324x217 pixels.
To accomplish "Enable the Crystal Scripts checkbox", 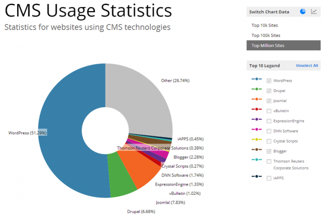I will [269, 141].
